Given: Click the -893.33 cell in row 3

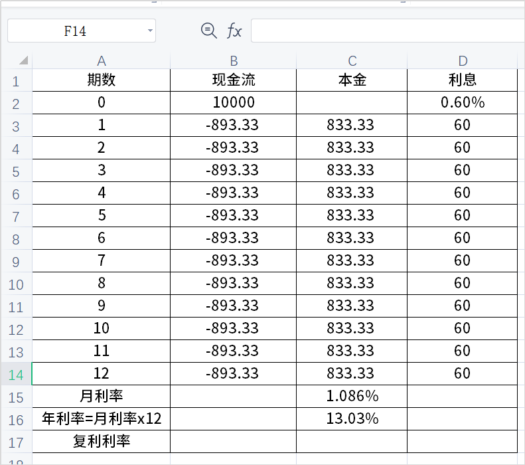Looking at the screenshot, I should point(234,126).
